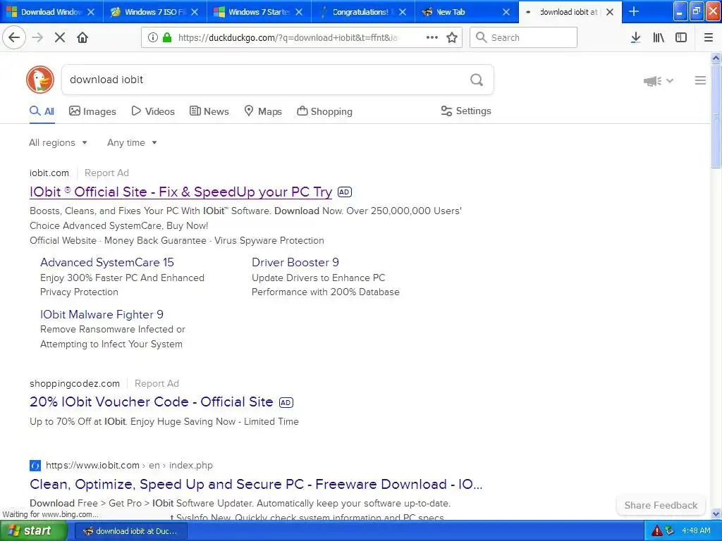Click the red alert tray icon

coord(656,531)
